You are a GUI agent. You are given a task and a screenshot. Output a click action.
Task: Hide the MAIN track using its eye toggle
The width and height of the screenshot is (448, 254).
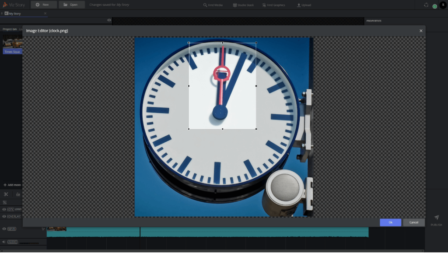4,228
